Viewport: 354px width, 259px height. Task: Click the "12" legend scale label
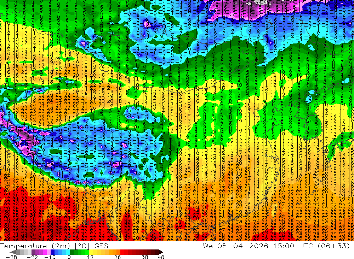tap(90, 257)
